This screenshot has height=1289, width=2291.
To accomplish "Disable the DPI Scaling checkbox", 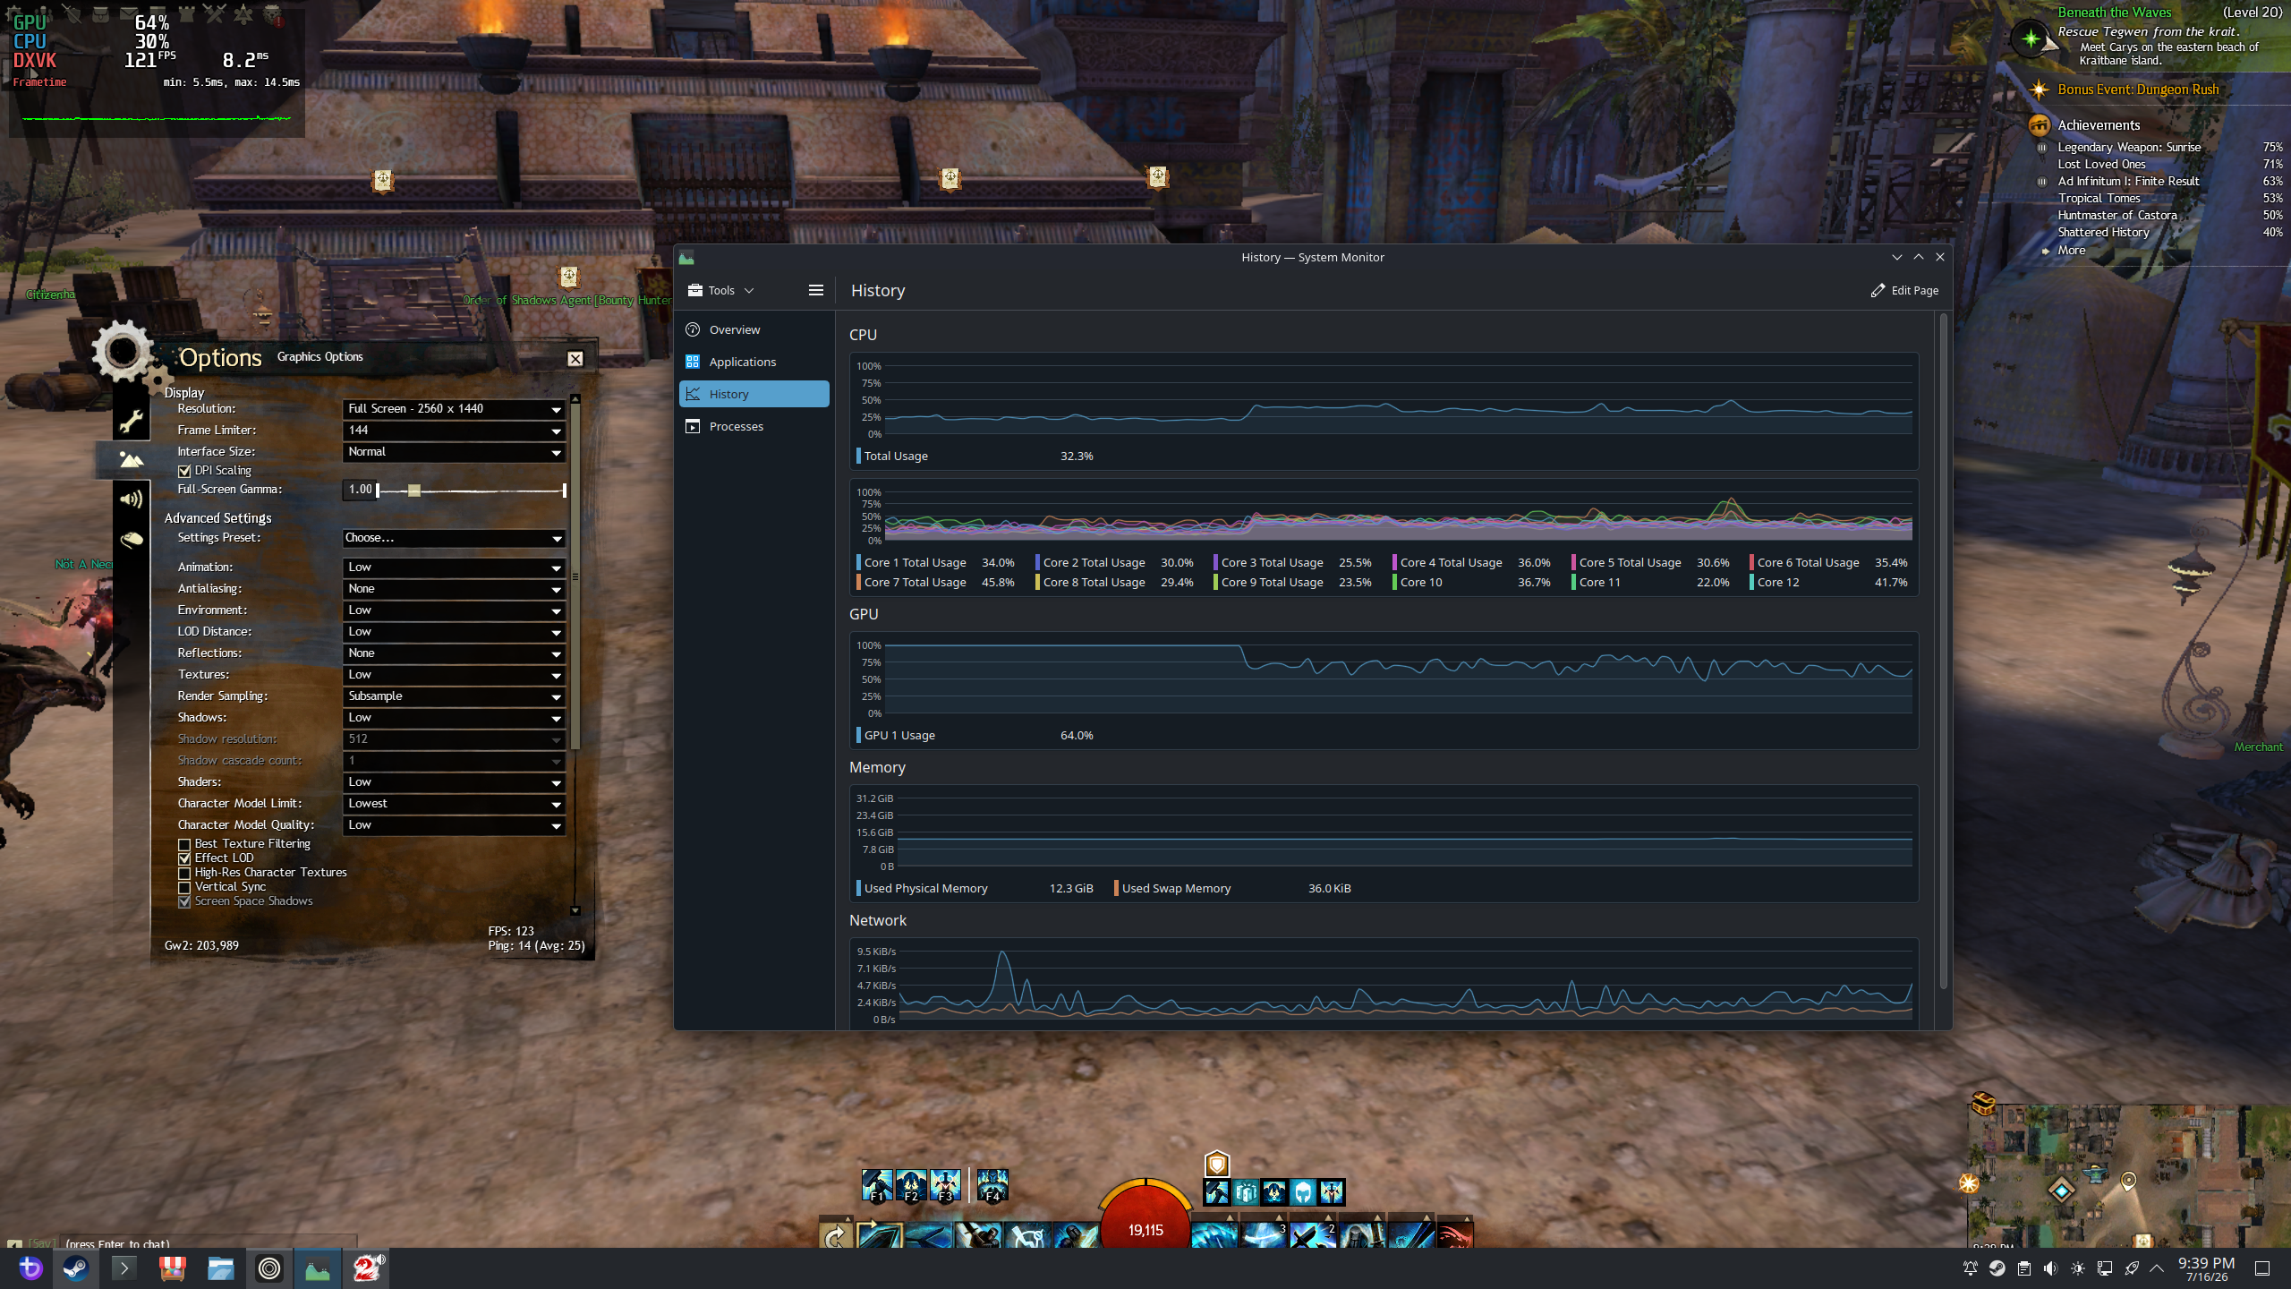I will click(184, 471).
